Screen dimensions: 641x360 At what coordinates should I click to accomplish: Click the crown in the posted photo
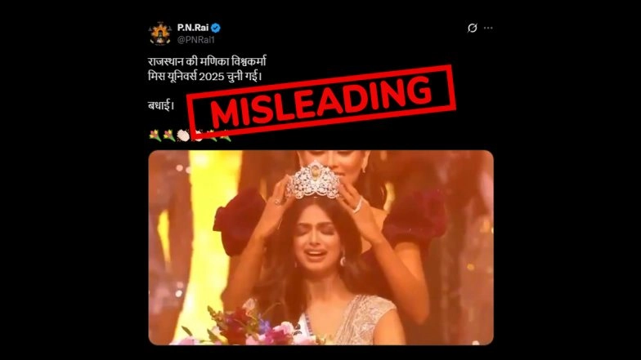314,180
